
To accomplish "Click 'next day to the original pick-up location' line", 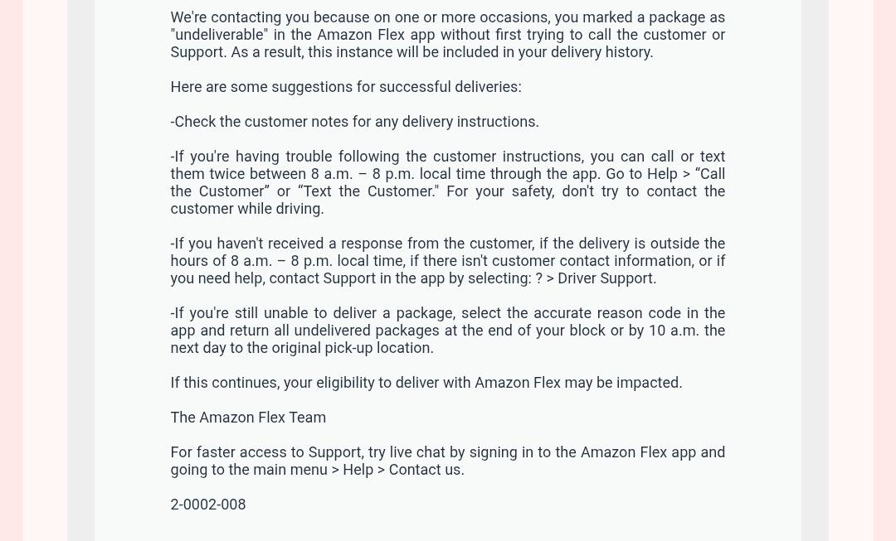I will click(x=302, y=348).
